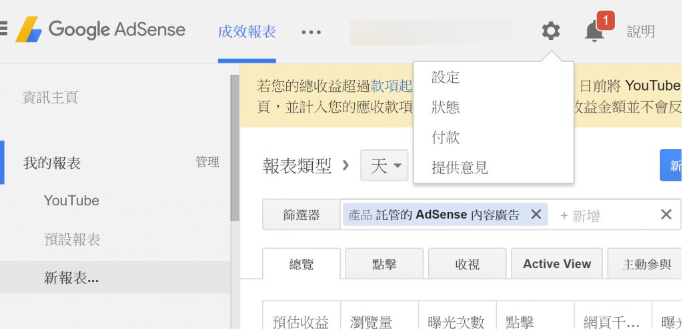Switch to the 總覽 metrics tab
The height and width of the screenshot is (330, 683).
tap(301, 264)
